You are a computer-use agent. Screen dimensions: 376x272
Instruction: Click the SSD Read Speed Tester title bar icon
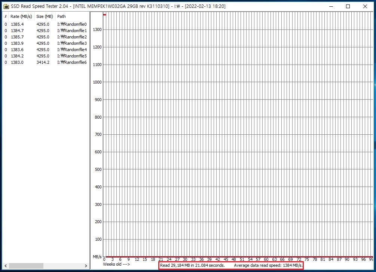click(6, 6)
